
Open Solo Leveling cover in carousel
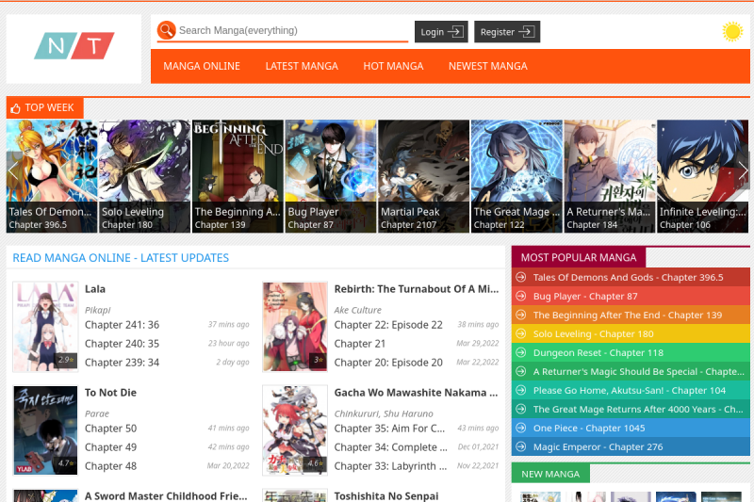(145, 176)
